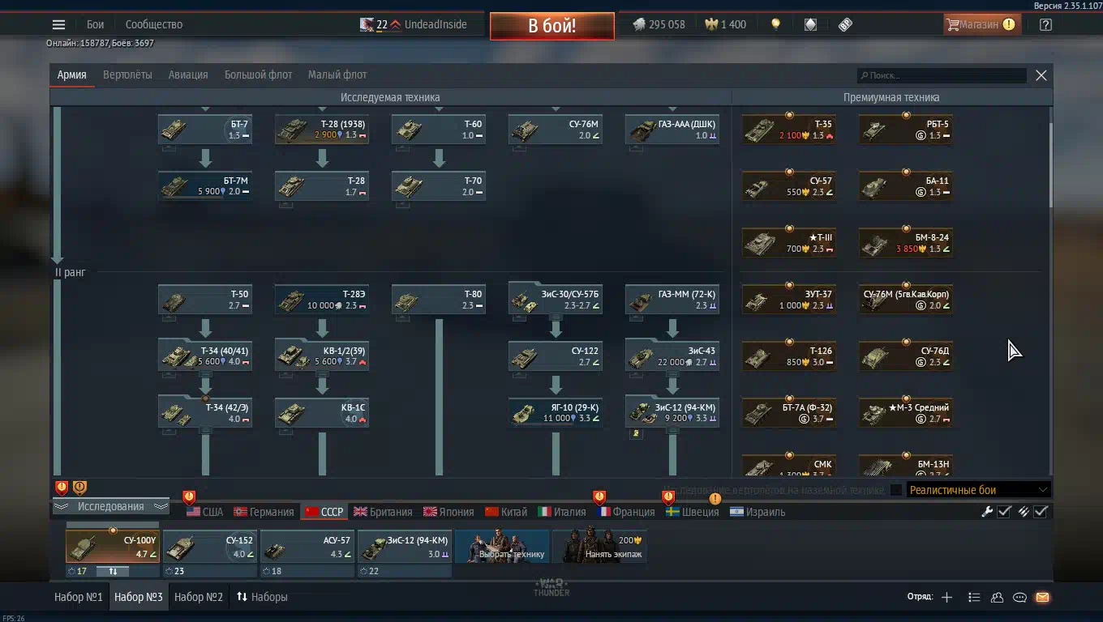Select the Т-60 tank tile

click(x=439, y=130)
